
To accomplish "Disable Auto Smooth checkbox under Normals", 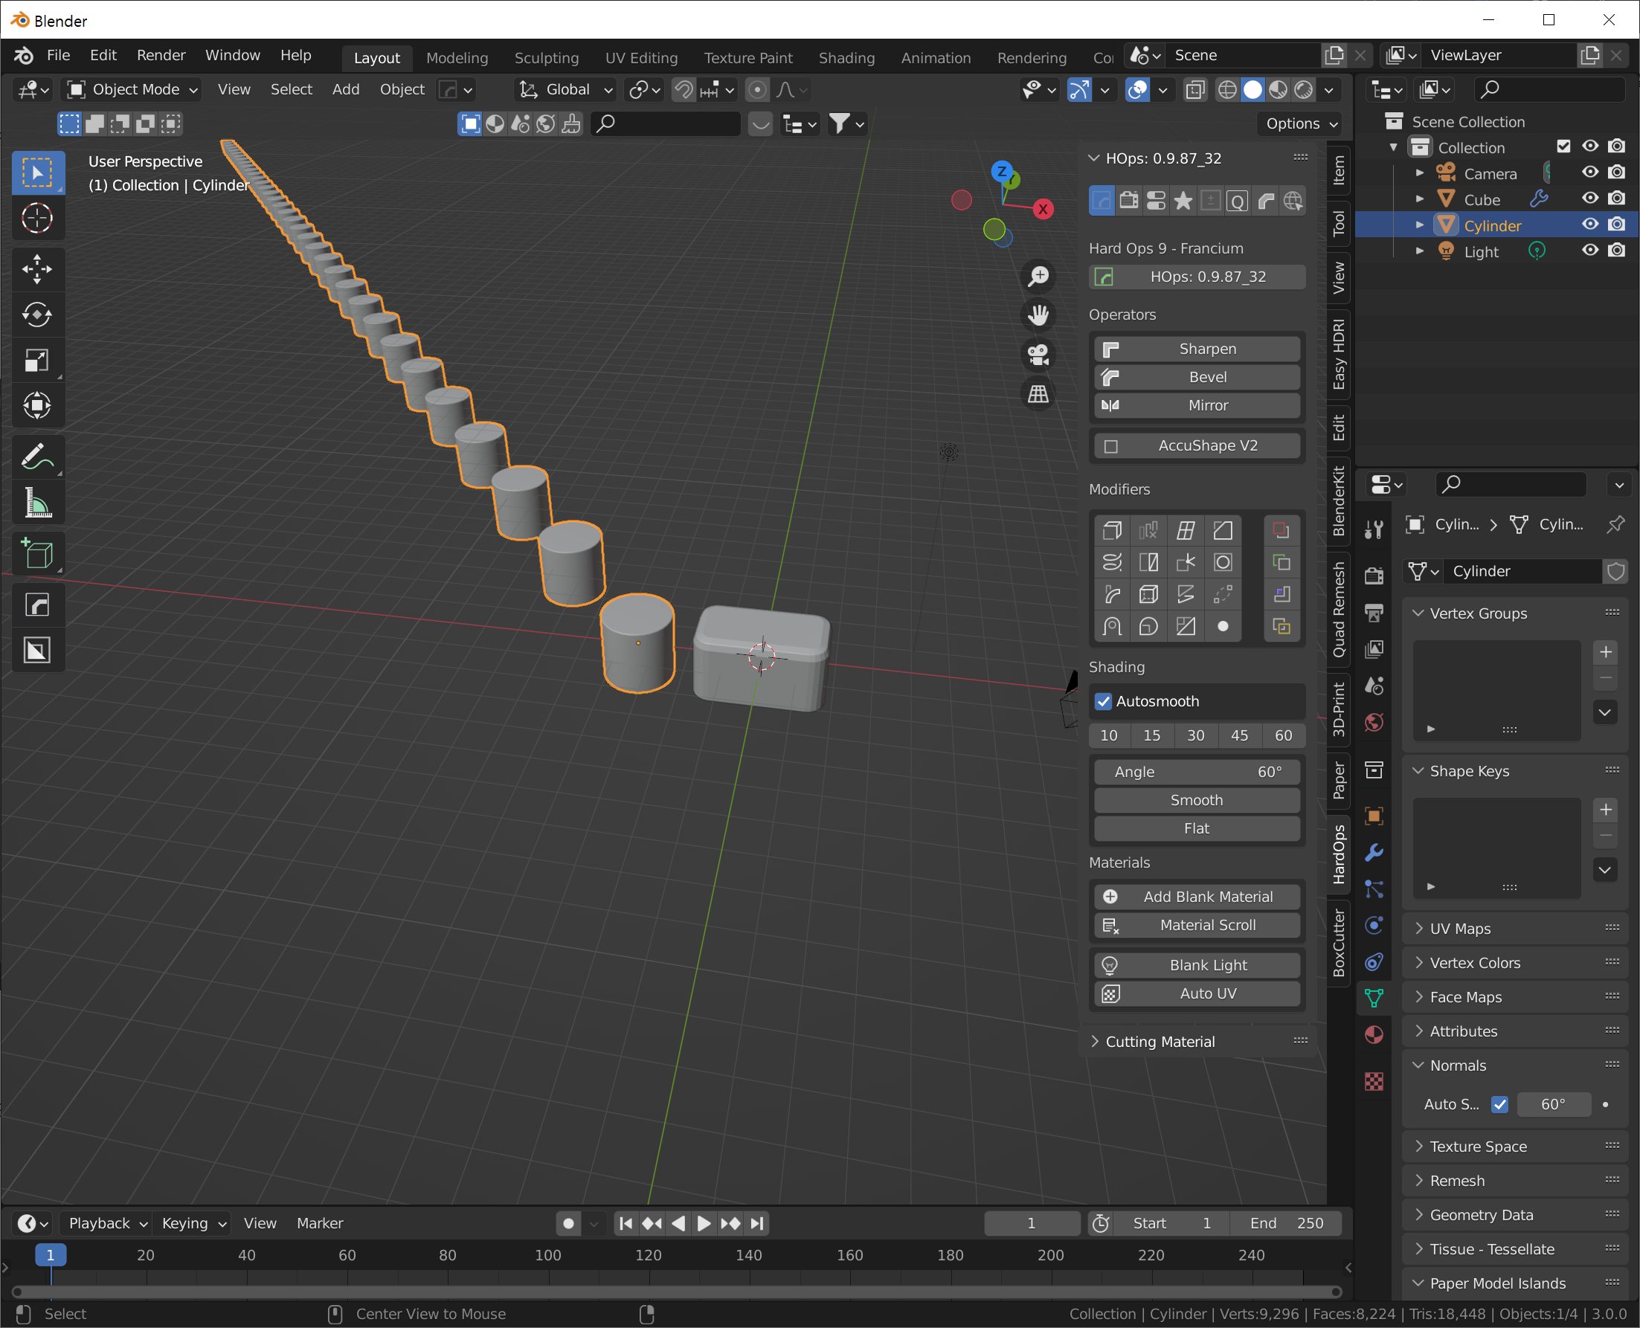I will [x=1500, y=1104].
